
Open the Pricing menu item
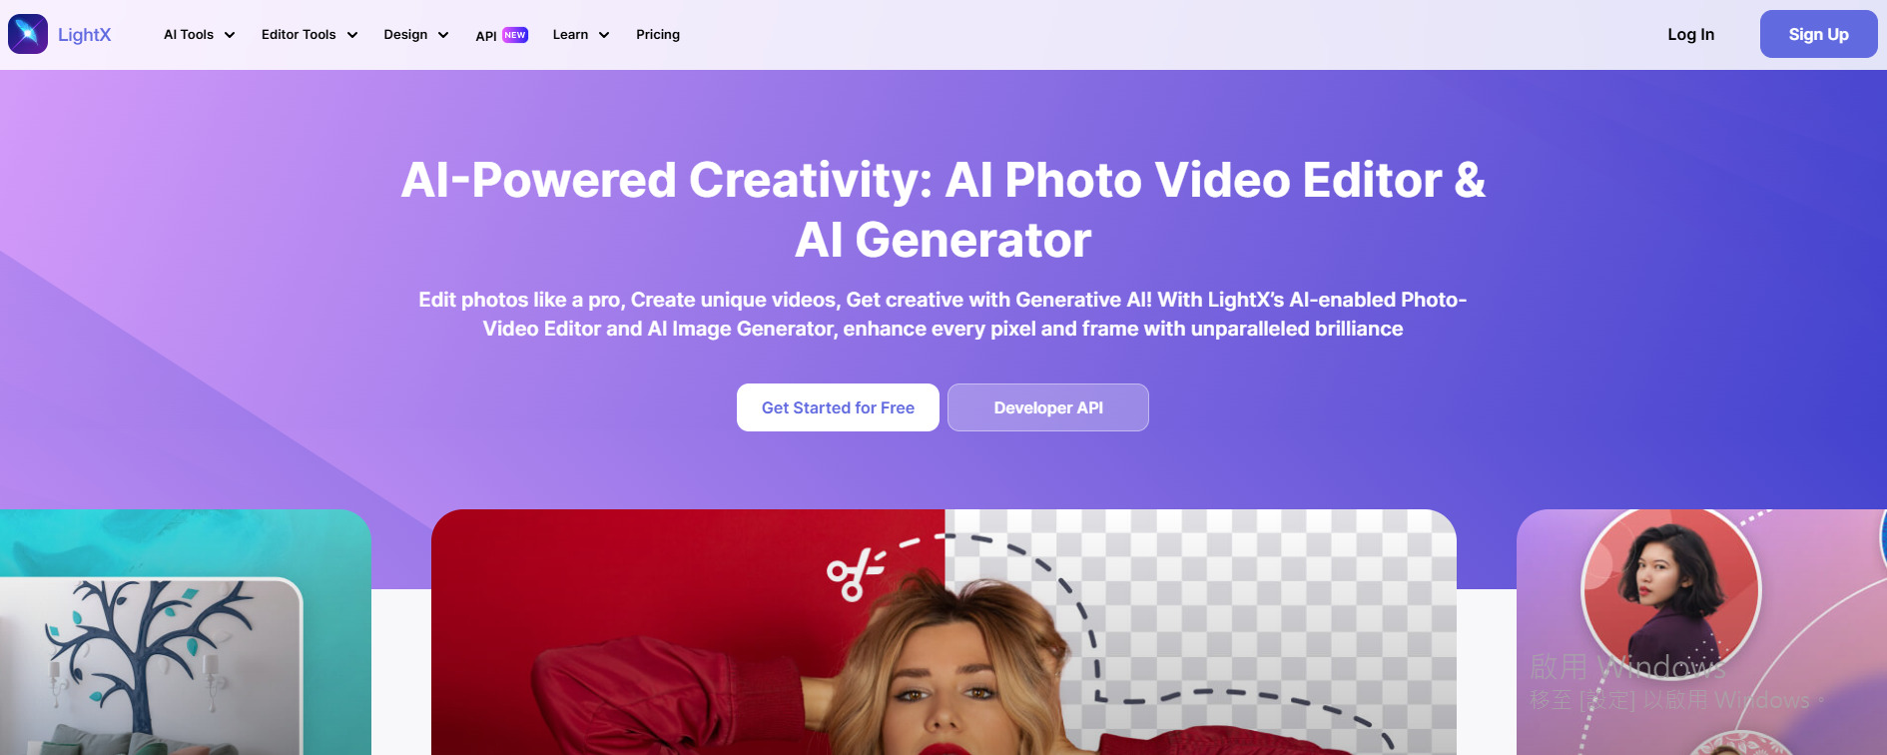point(658,34)
